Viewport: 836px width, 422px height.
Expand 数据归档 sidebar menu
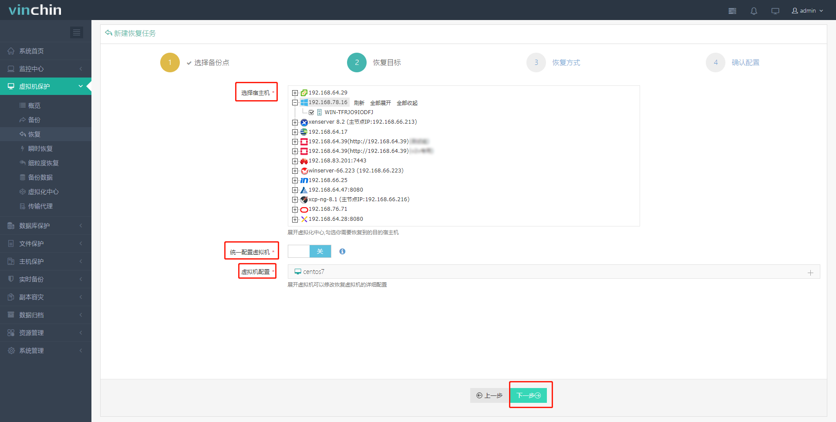point(46,315)
